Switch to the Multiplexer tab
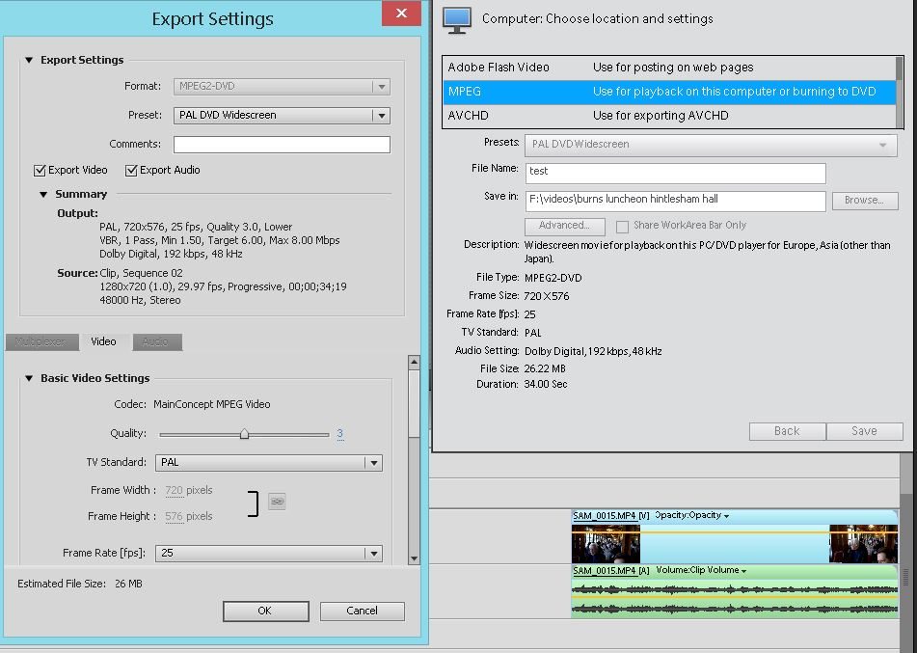 [40, 342]
